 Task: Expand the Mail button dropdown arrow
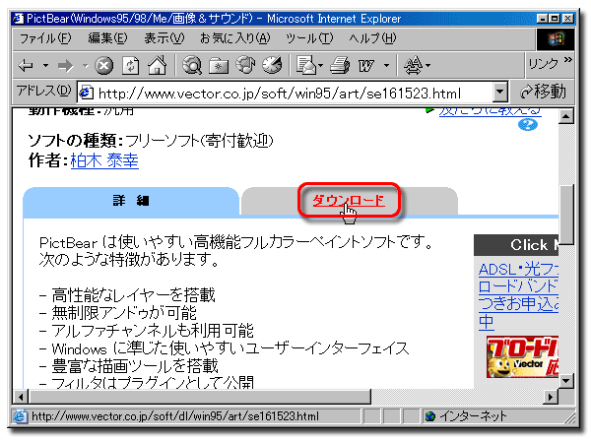click(x=320, y=66)
